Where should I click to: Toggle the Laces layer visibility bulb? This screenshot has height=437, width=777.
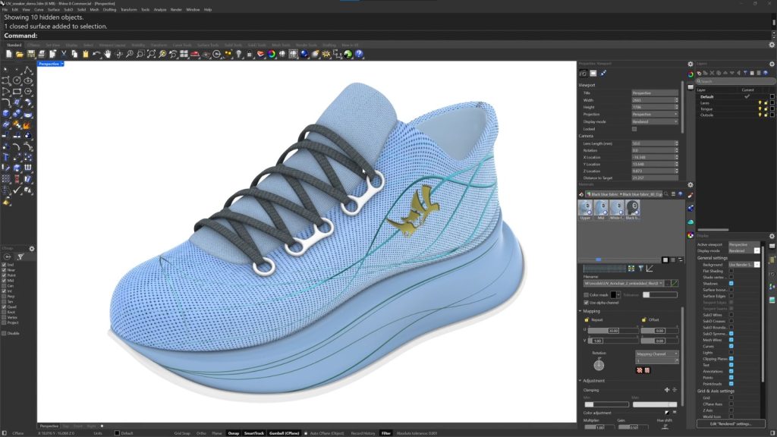click(x=760, y=102)
